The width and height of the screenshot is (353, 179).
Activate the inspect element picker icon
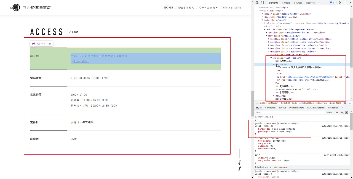pyautogui.click(x=257, y=3)
